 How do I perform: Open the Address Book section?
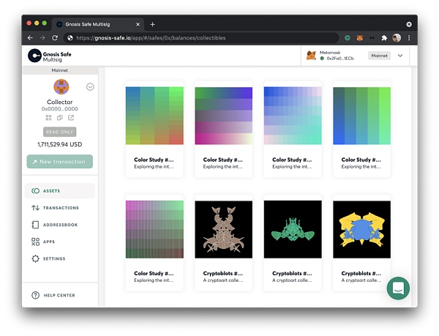(x=59, y=225)
